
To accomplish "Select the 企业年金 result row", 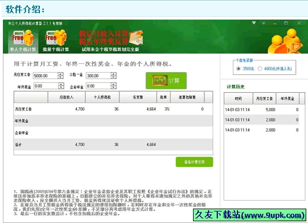I will [113, 133].
